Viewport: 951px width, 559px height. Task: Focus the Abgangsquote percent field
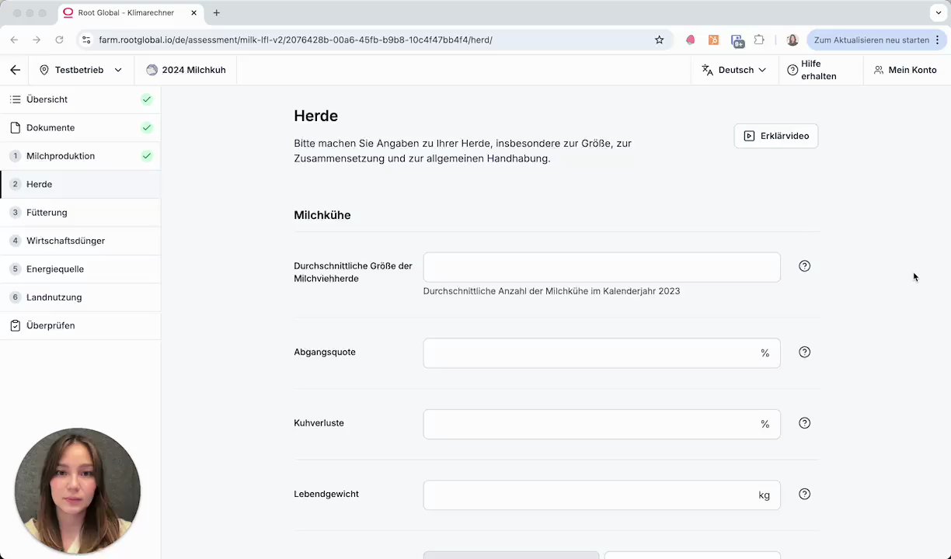tap(590, 353)
